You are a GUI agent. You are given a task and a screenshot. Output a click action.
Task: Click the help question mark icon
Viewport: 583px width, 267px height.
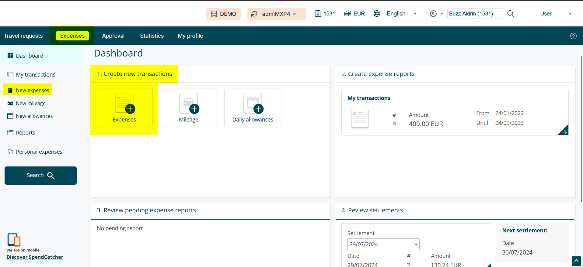573,36
